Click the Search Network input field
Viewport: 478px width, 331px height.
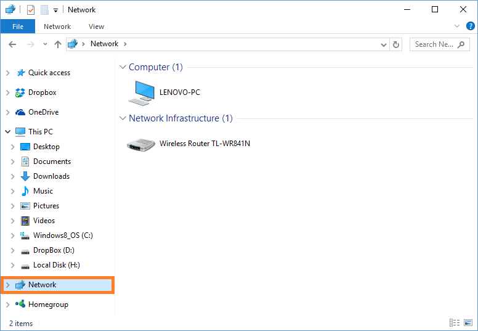point(440,44)
